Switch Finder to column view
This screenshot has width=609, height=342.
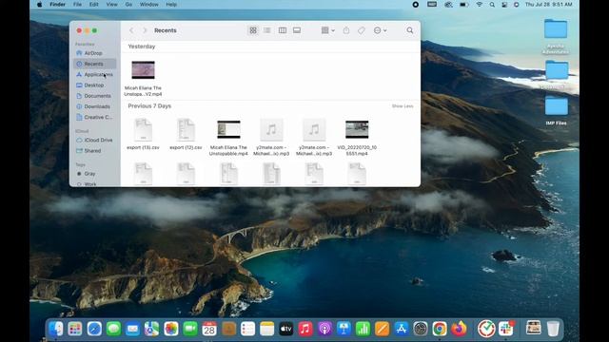pyautogui.click(x=283, y=30)
